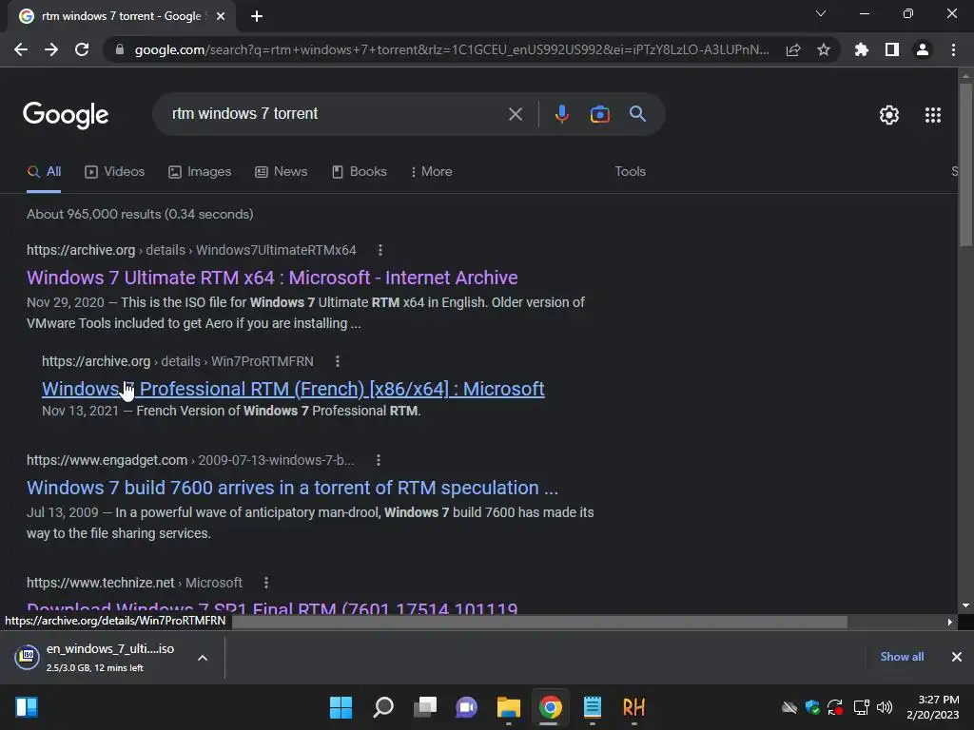Click the Google logo
Image resolution: width=974 pixels, height=730 pixels.
tap(66, 115)
